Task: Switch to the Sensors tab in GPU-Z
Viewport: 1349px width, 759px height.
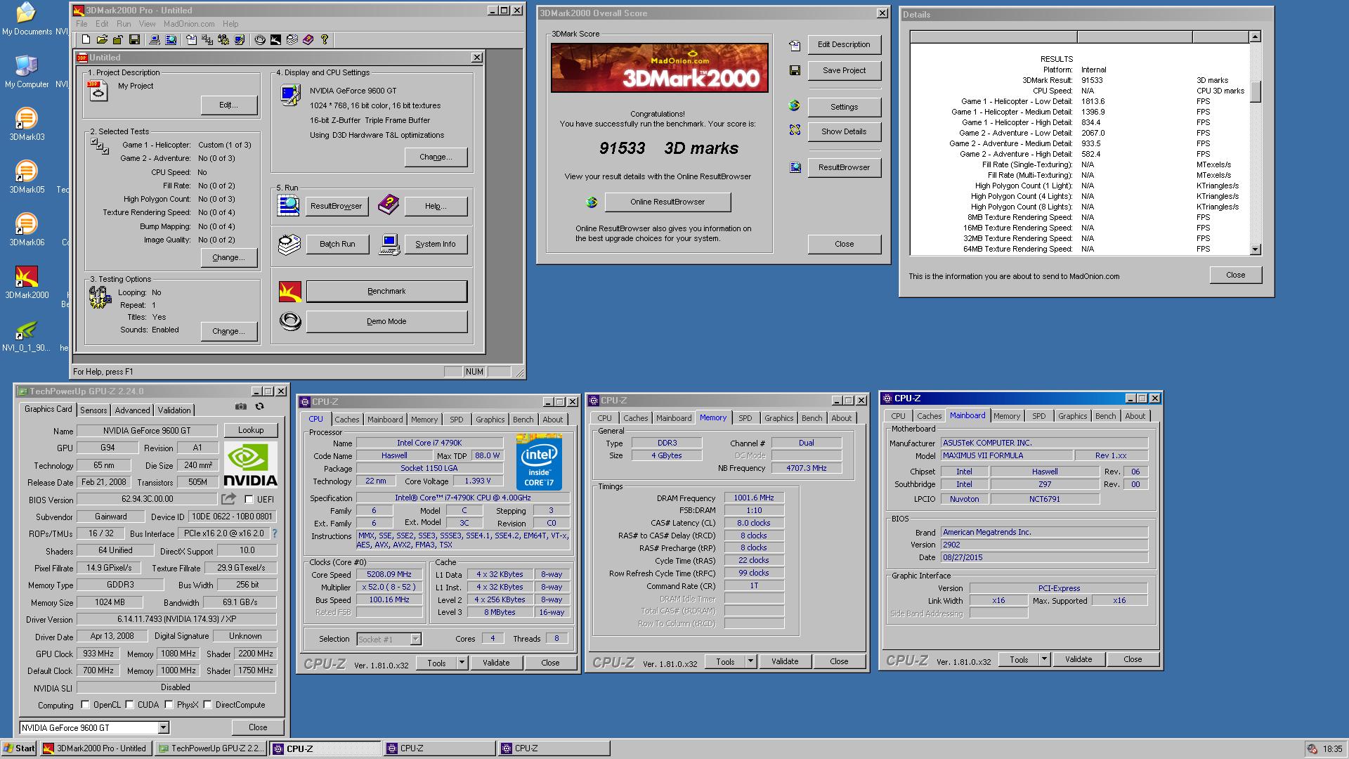Action: pos(93,410)
